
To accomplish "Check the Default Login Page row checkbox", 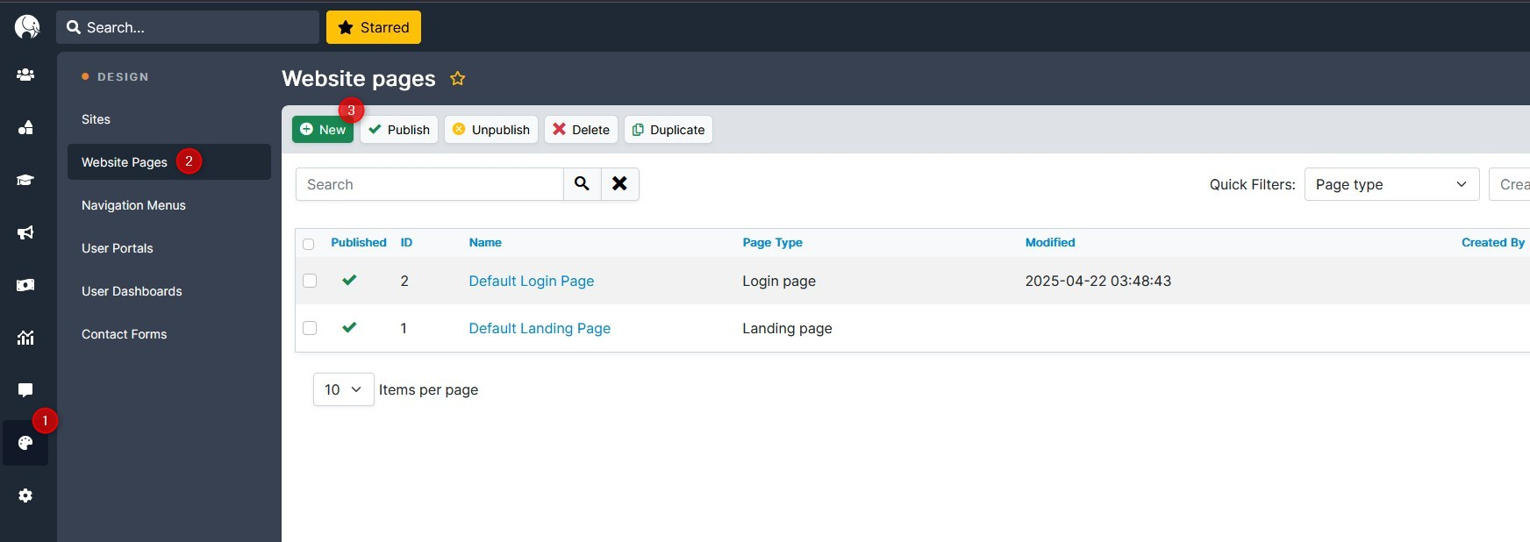I will [310, 281].
